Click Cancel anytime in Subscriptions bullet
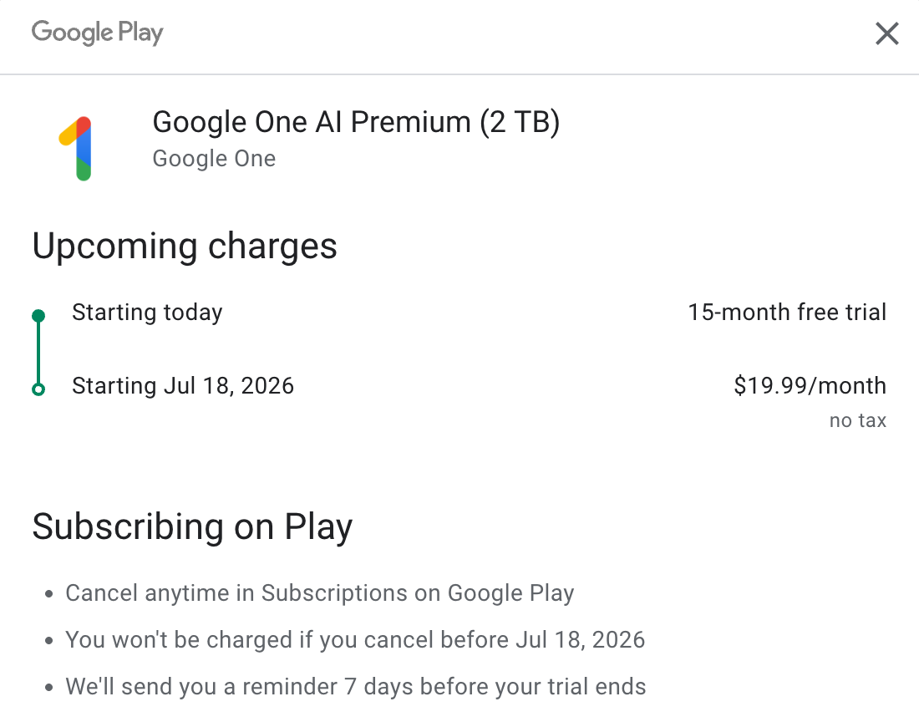 click(x=319, y=593)
